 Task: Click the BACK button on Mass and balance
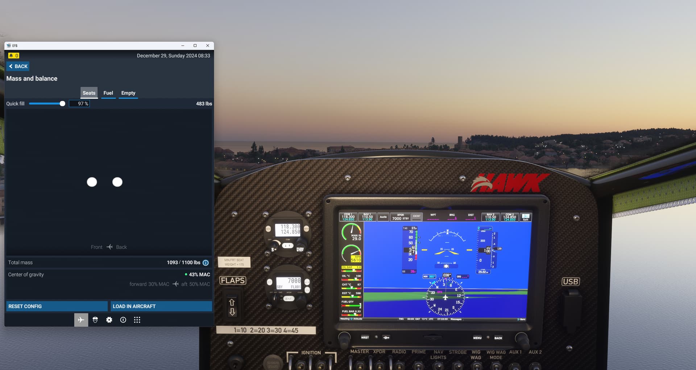[x=17, y=66]
